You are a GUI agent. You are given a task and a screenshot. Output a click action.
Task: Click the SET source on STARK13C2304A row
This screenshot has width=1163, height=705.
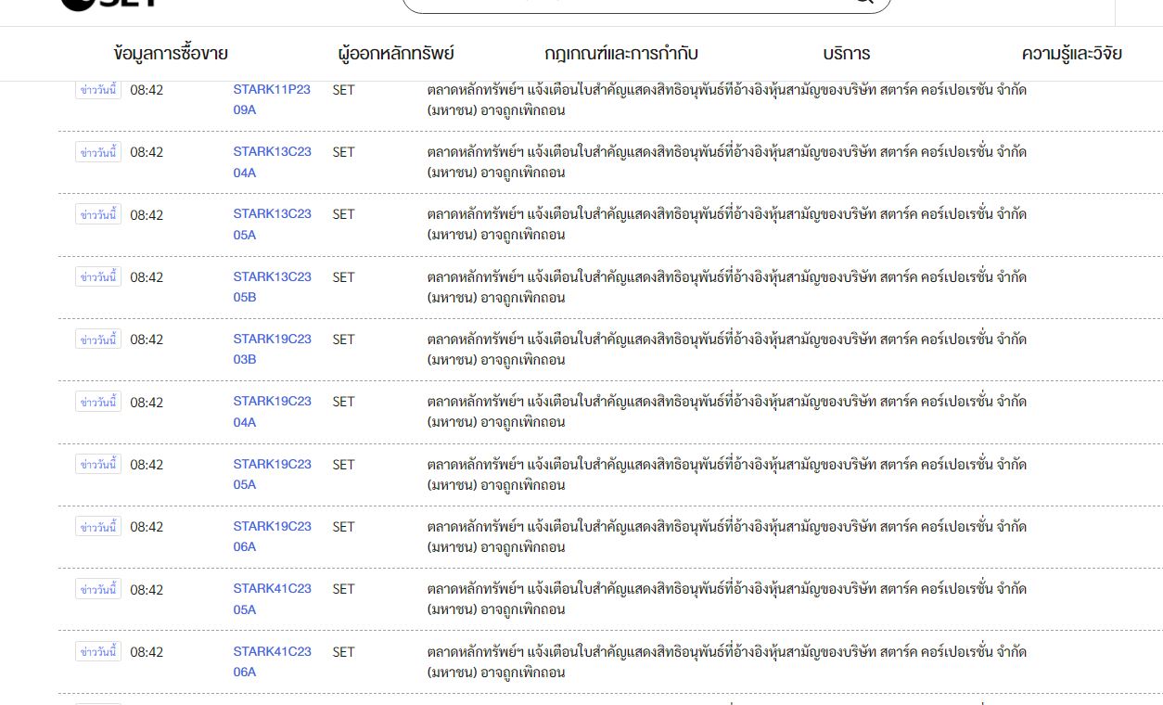click(x=343, y=152)
